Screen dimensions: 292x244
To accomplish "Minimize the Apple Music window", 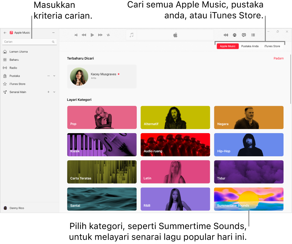I will tap(268, 32).
